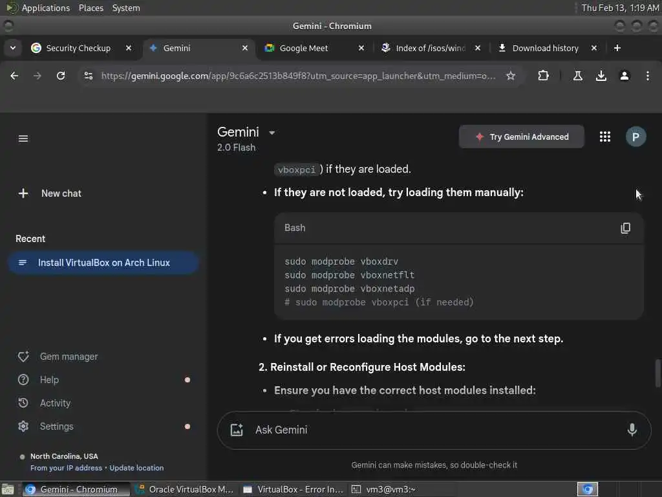
Task: Open the Chromium profile icon
Action: click(x=624, y=76)
